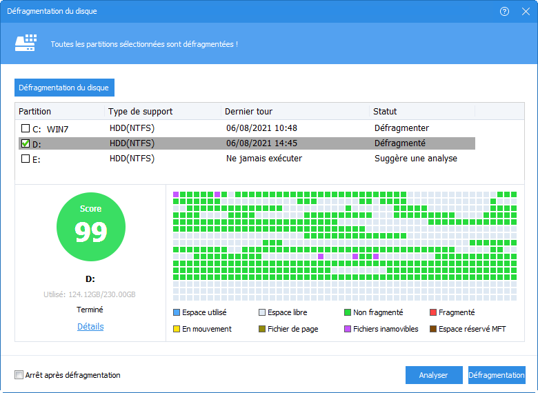Click 'Toutes les partitions sélectionnées' banner message
The image size is (538, 393).
pyautogui.click(x=144, y=44)
